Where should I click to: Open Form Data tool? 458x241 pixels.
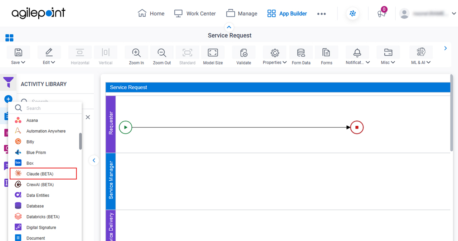coord(301,52)
